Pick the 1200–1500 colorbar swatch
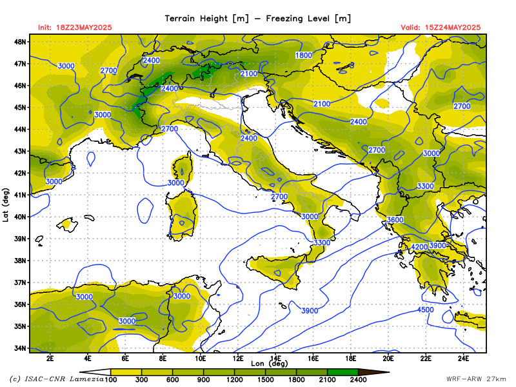 tap(250, 372)
